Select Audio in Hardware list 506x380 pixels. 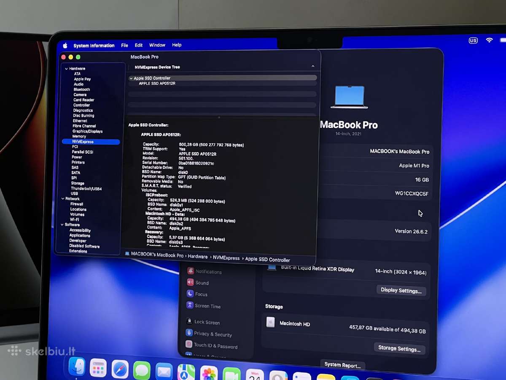[x=78, y=84]
